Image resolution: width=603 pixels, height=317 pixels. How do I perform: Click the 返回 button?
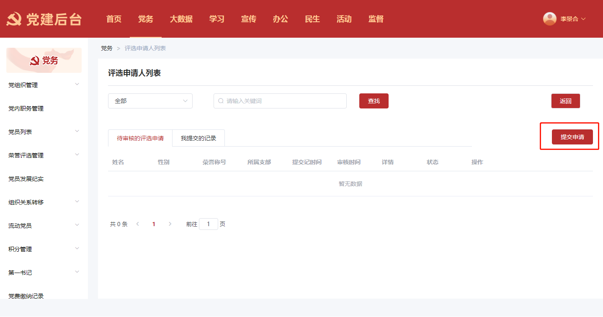pyautogui.click(x=565, y=101)
